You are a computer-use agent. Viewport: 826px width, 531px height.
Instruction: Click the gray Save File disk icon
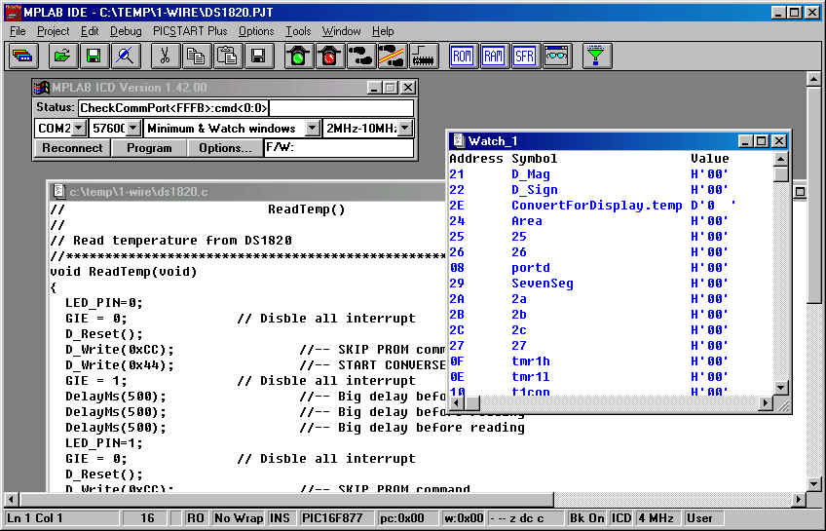[x=259, y=56]
